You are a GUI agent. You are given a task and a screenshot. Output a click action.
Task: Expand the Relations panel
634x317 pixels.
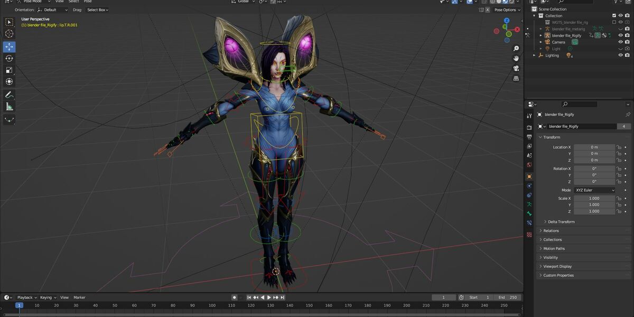coord(551,231)
